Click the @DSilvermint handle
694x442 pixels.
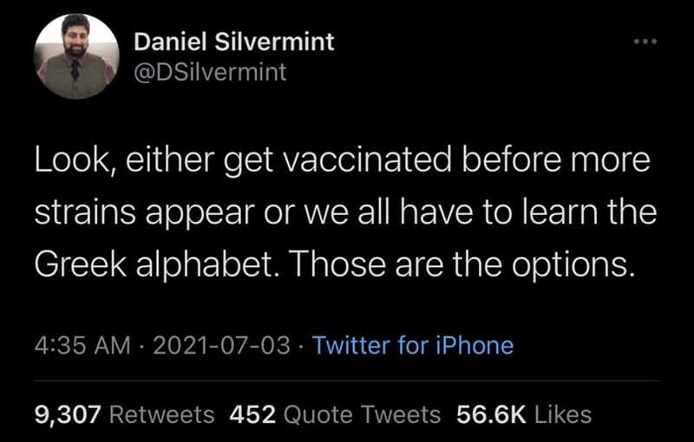coord(210,71)
